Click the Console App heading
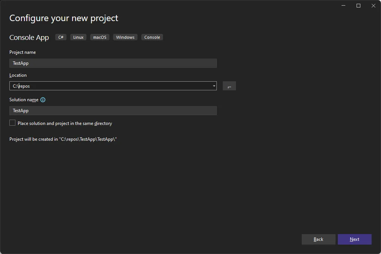The height and width of the screenshot is (254, 381). 29,37
